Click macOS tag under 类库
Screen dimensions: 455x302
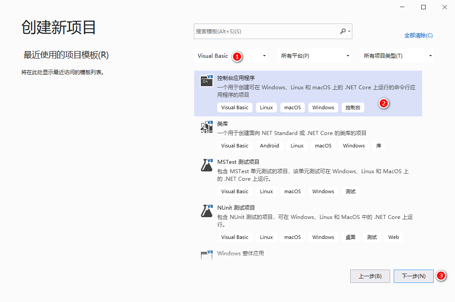pos(323,146)
